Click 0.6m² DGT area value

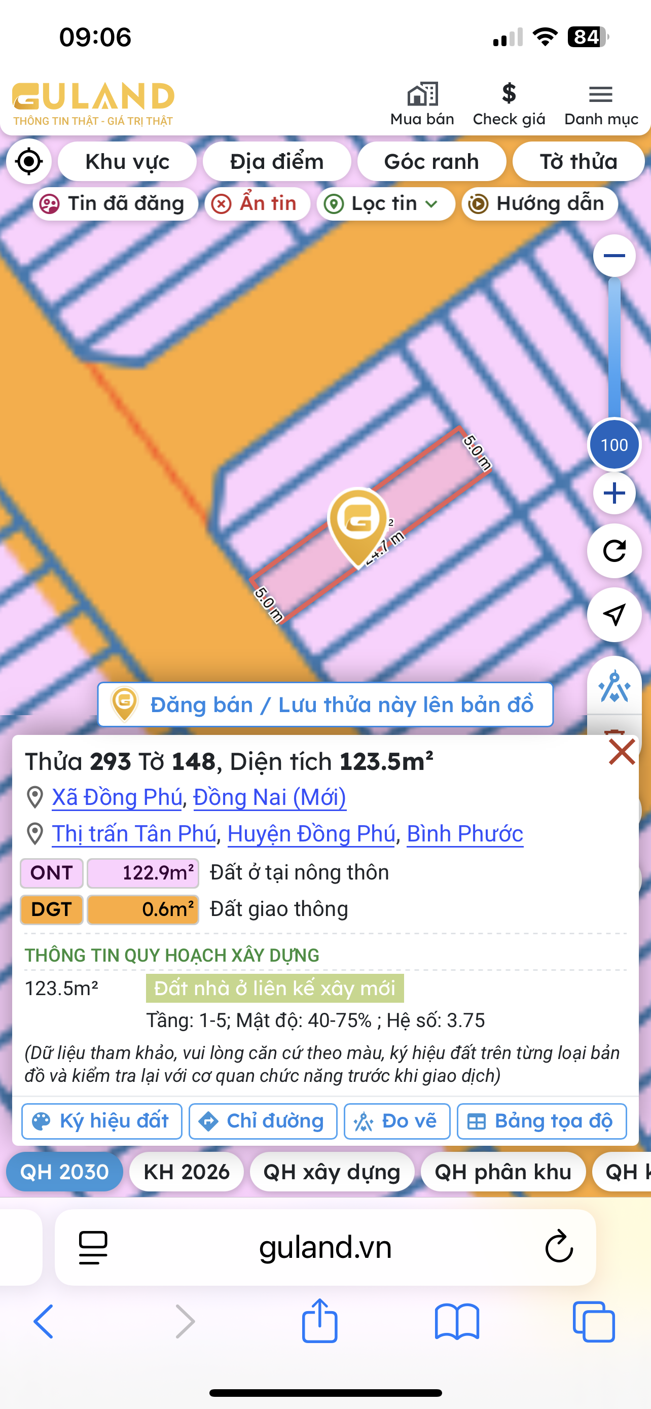[142, 909]
